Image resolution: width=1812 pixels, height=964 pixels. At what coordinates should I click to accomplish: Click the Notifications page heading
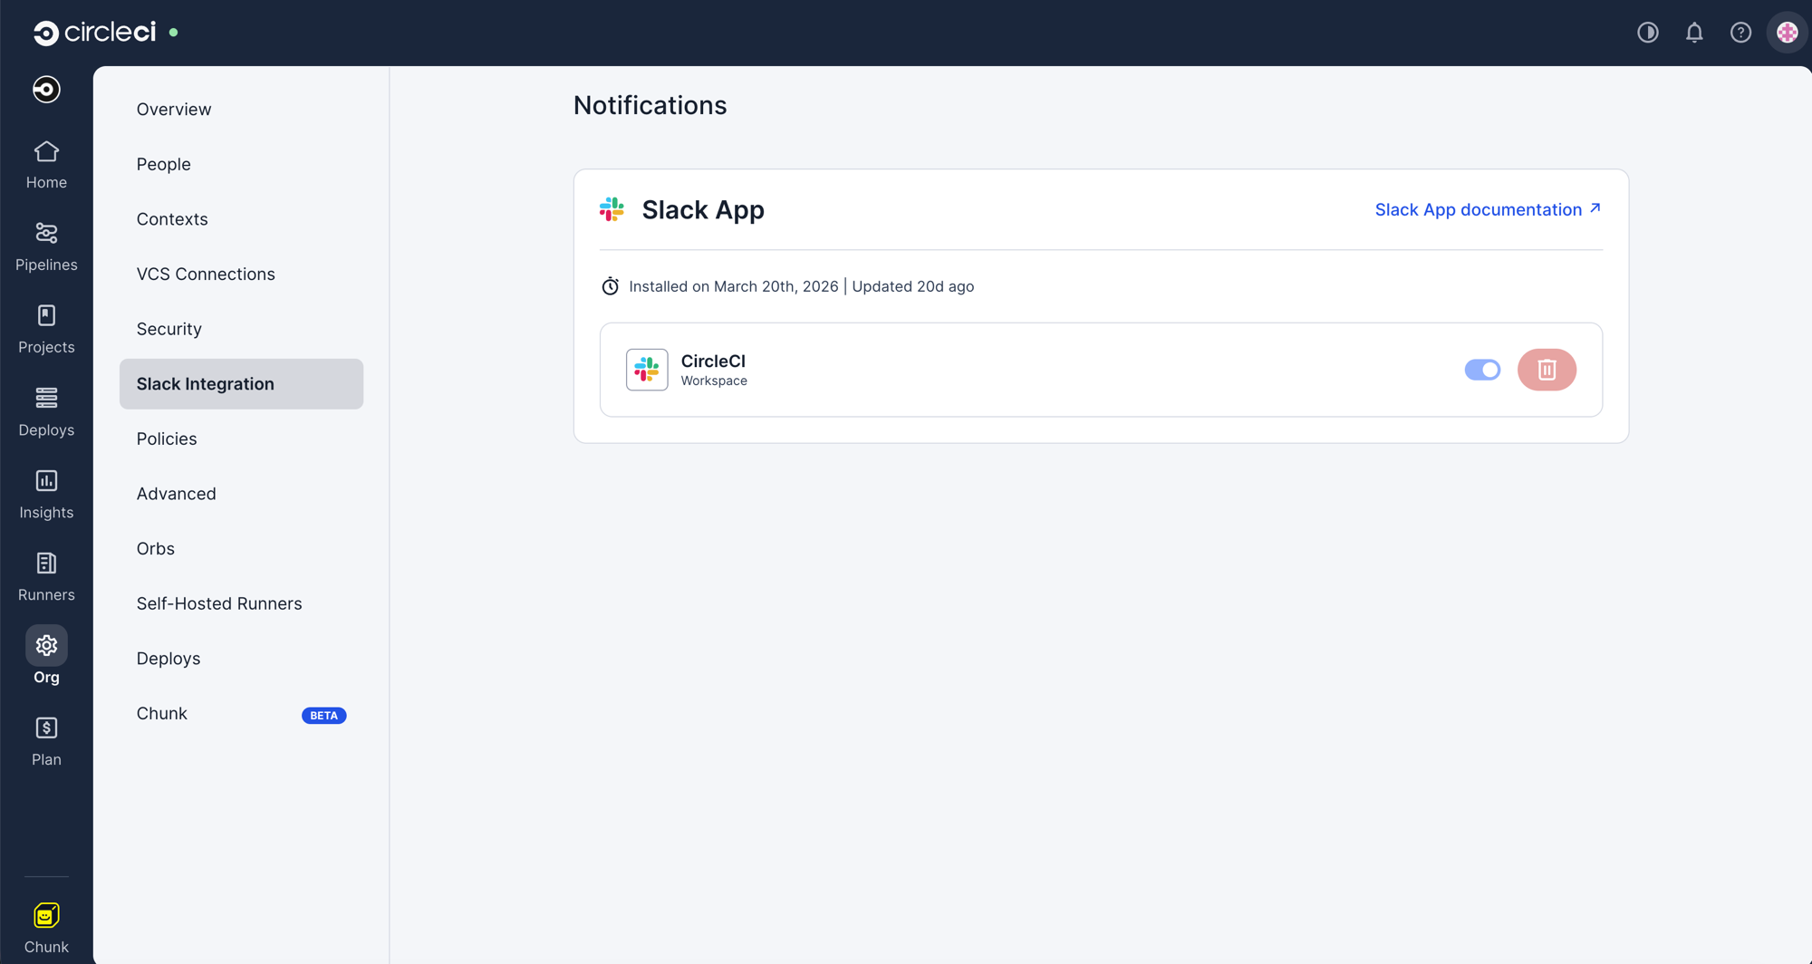[650, 105]
